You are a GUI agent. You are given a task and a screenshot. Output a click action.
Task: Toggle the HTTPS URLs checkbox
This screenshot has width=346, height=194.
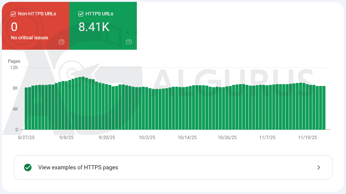tap(81, 14)
